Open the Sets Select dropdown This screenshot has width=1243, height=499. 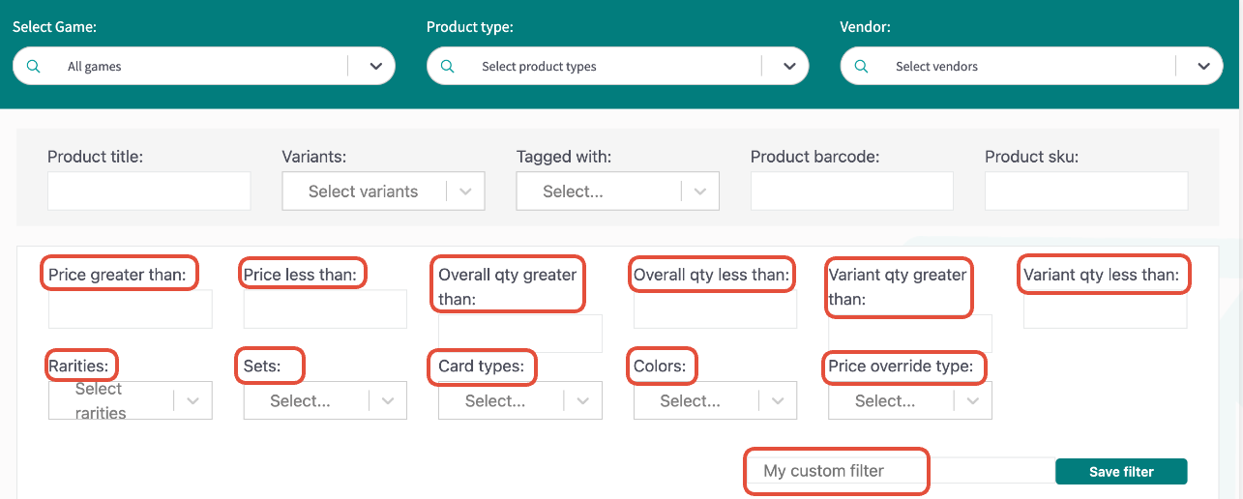pyautogui.click(x=325, y=400)
